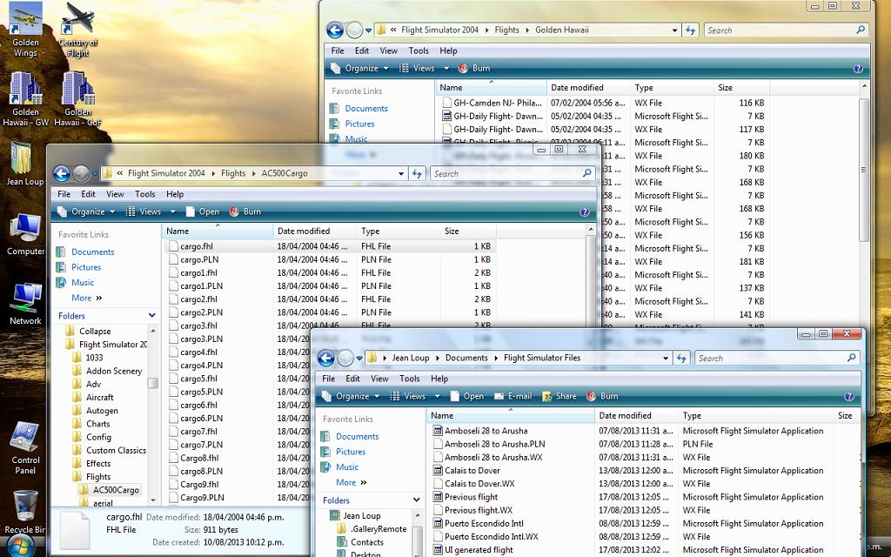Click Open in Flight Simulator Files toolbar
The image size is (891, 557).
(x=467, y=396)
